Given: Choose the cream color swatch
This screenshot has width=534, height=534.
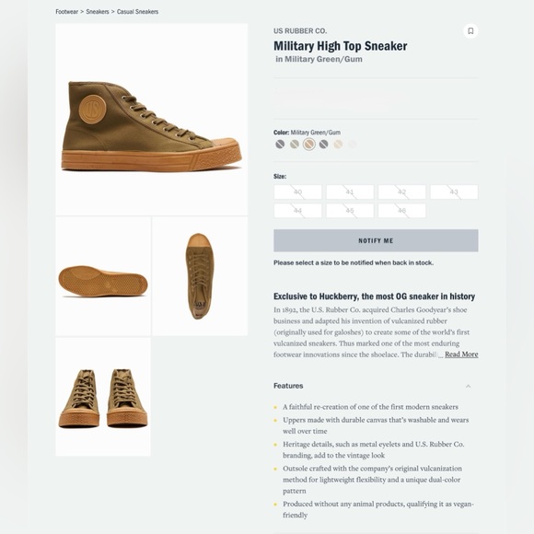Looking at the screenshot, I should click(x=338, y=145).
